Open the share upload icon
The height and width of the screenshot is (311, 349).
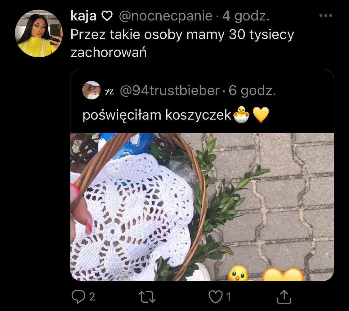(x=284, y=297)
